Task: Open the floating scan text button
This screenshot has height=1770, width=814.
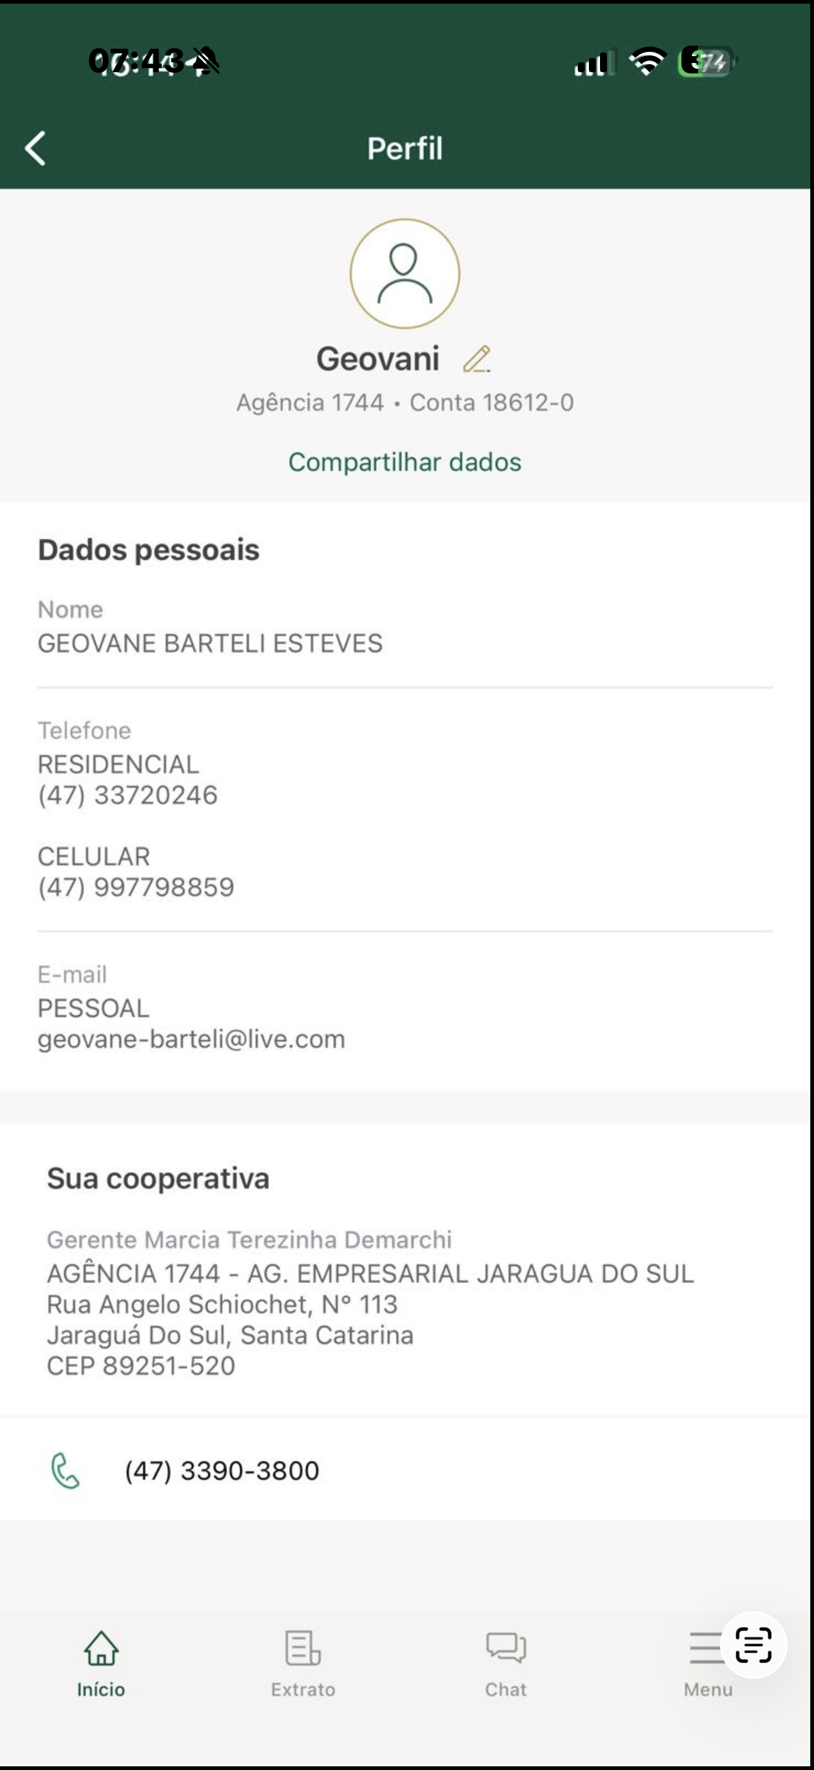Action: pos(753,1645)
